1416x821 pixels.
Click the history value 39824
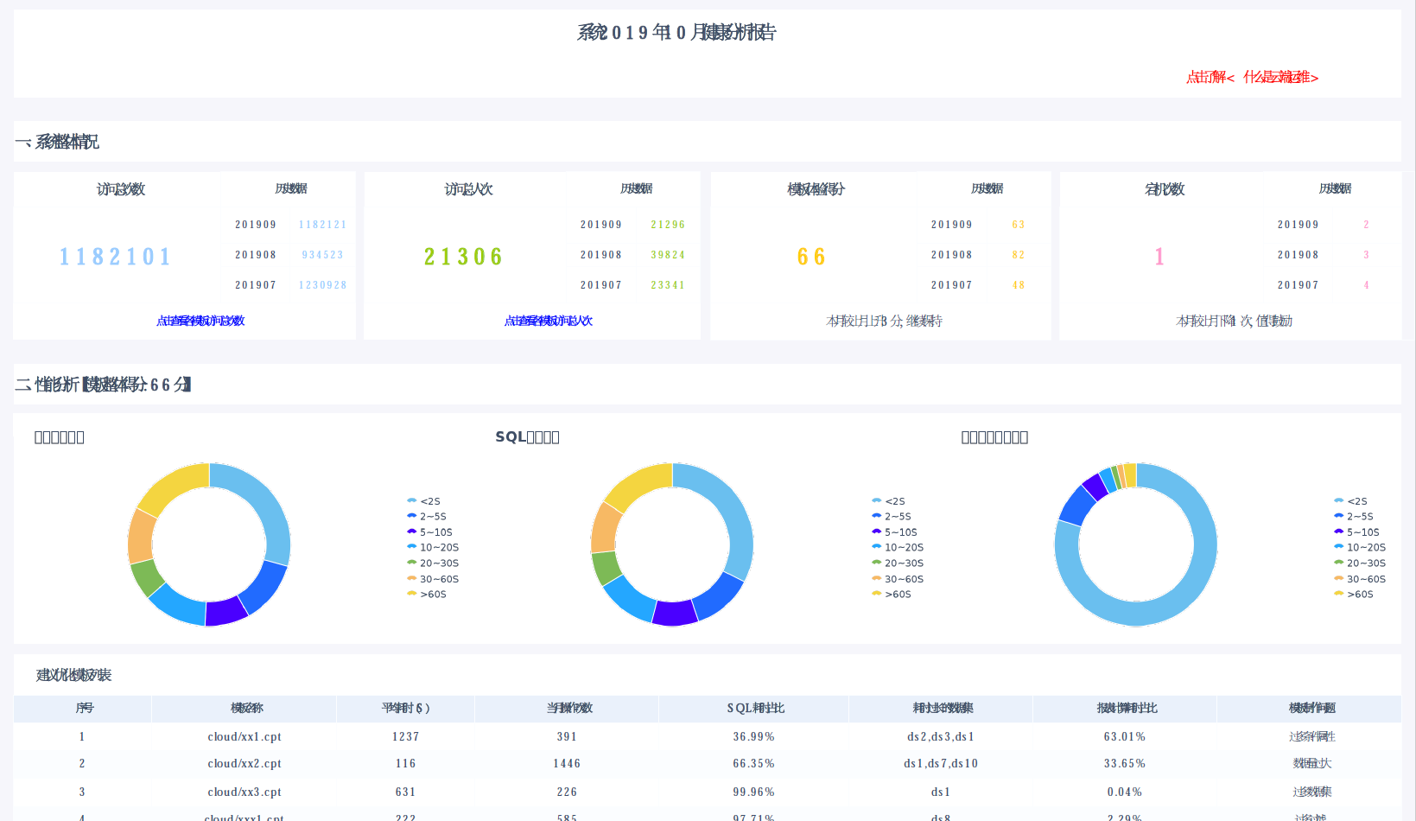(x=668, y=255)
